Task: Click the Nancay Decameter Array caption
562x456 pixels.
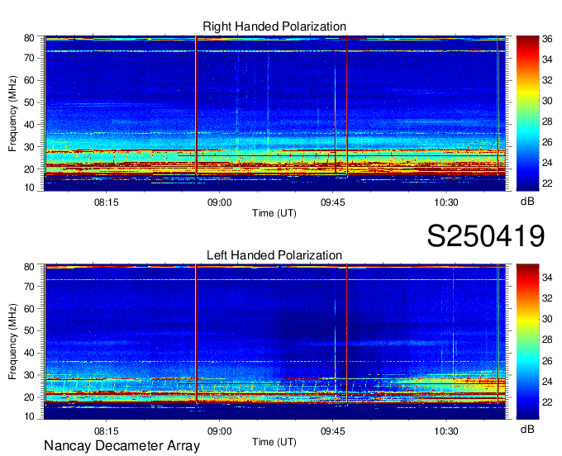Action: point(121,445)
